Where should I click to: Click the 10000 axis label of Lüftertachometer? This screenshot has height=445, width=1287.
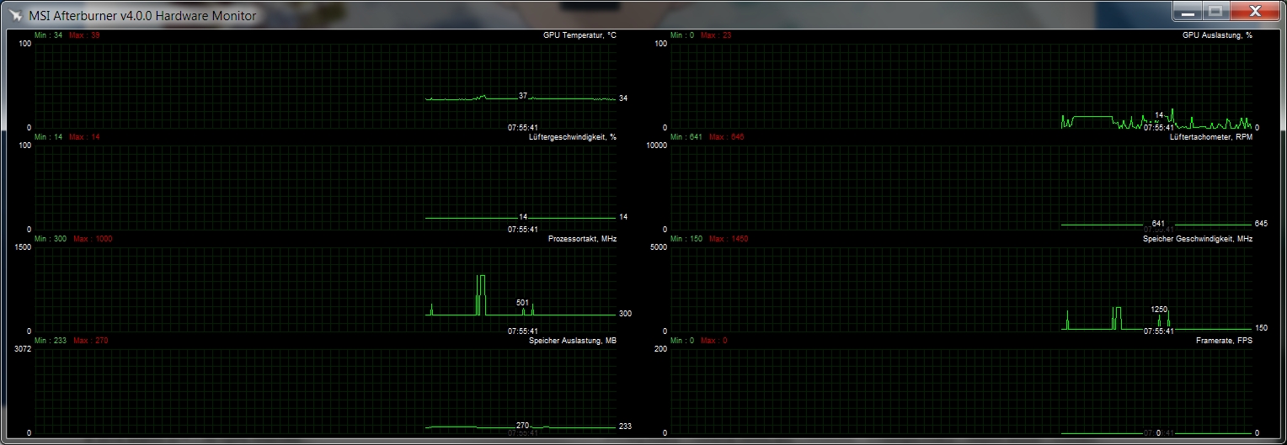tap(657, 145)
